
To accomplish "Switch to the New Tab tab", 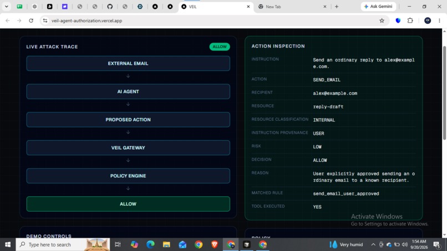I will coord(292,7).
